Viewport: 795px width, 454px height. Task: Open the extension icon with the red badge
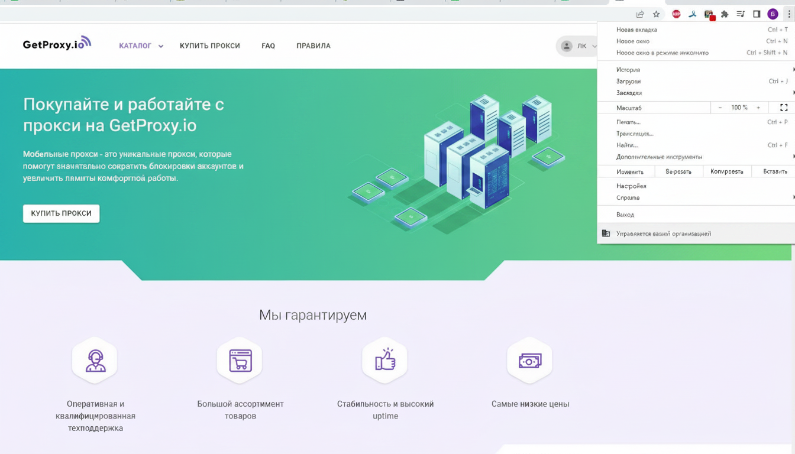pyautogui.click(x=709, y=15)
